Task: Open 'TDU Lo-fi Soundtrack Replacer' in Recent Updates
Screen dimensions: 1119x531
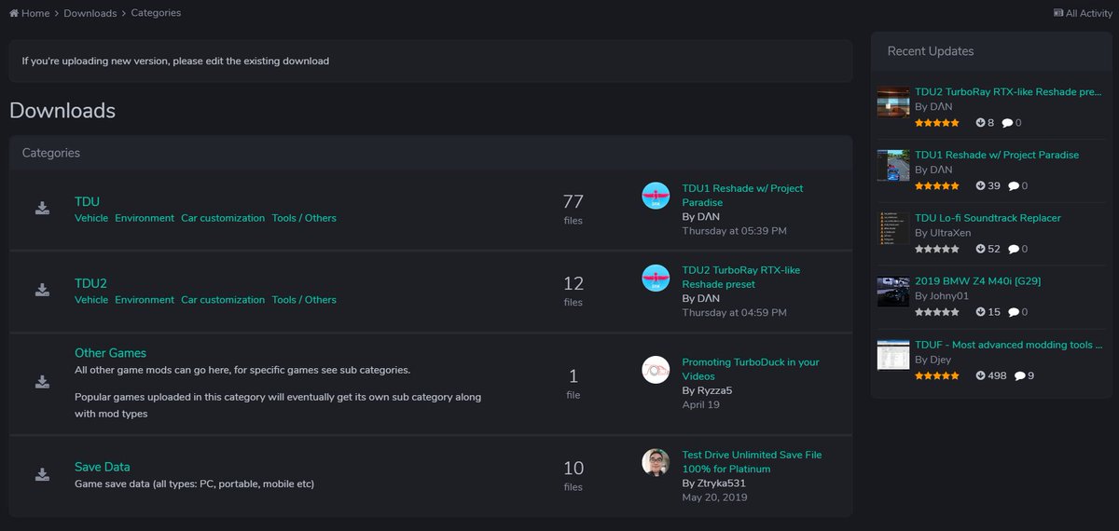Action: tap(988, 218)
